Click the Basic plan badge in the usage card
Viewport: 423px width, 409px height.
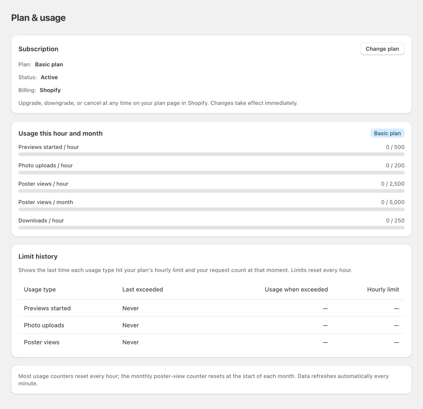click(x=387, y=133)
